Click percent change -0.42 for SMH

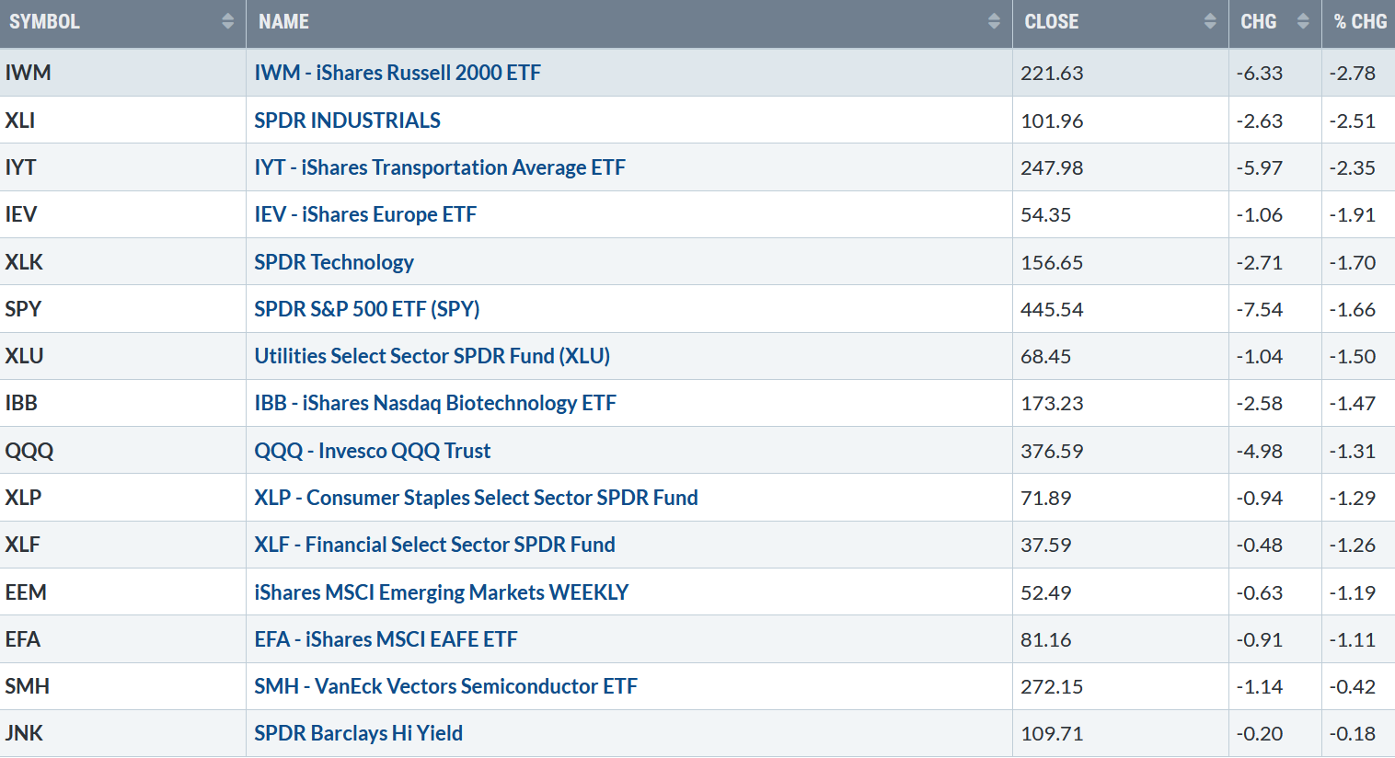click(x=1353, y=686)
